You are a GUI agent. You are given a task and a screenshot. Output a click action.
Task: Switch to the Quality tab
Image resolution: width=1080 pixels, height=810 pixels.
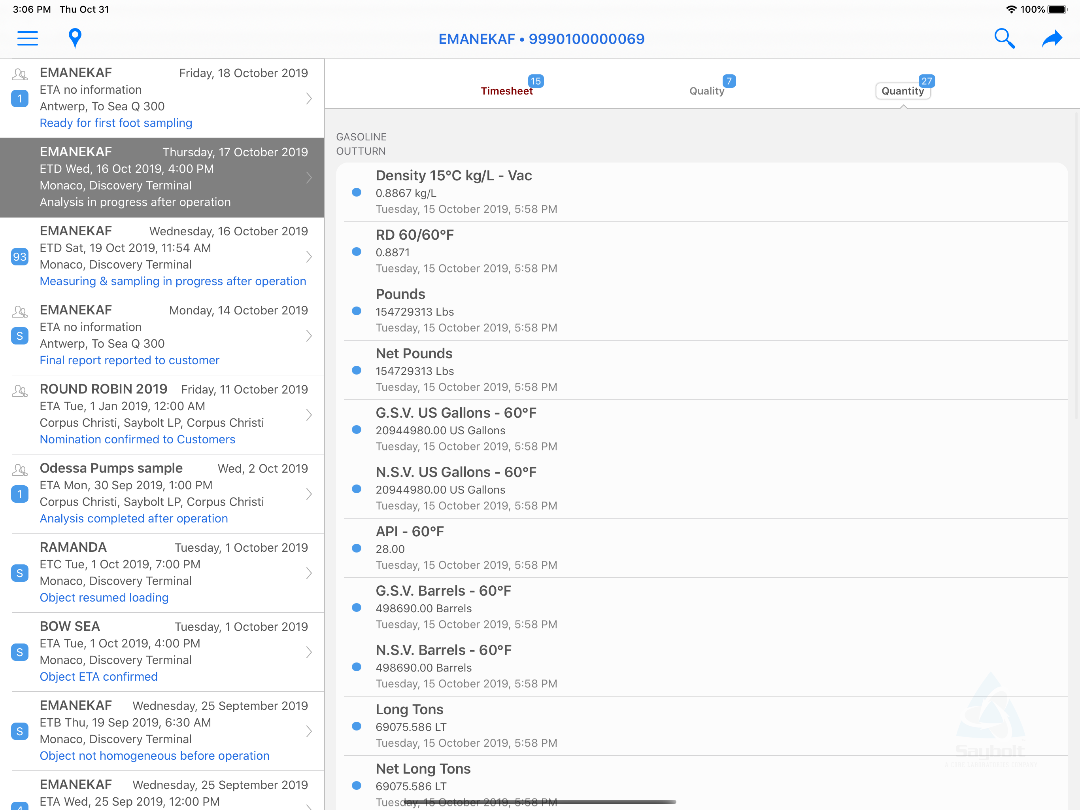pyautogui.click(x=706, y=91)
